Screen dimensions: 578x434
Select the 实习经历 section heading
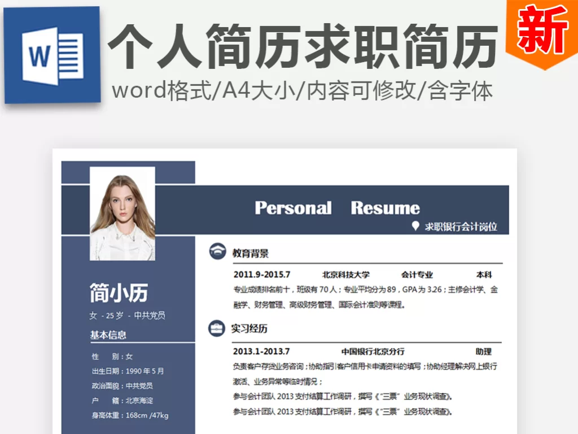tap(249, 328)
